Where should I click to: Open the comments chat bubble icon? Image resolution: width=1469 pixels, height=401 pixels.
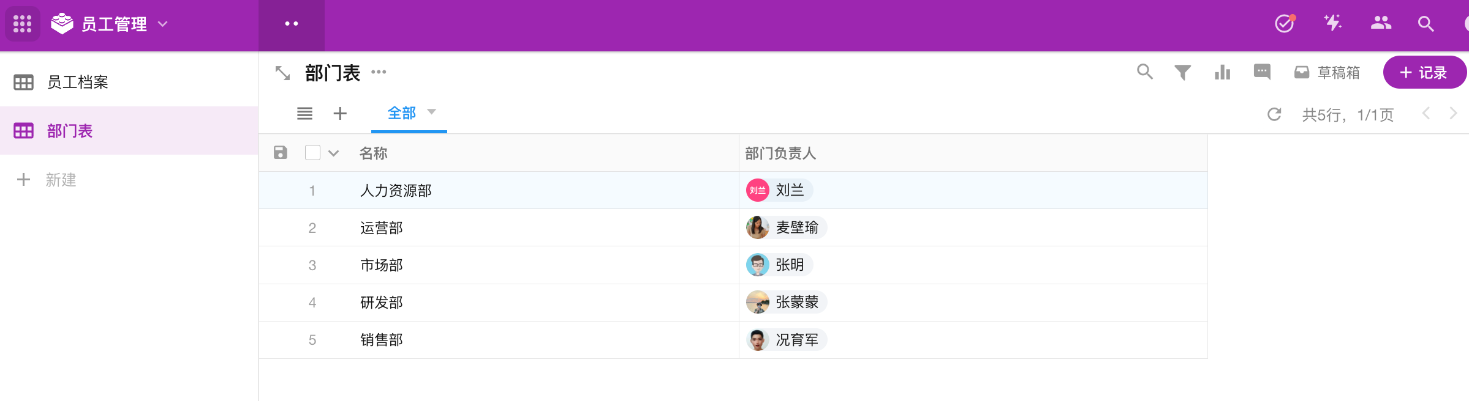(1262, 72)
